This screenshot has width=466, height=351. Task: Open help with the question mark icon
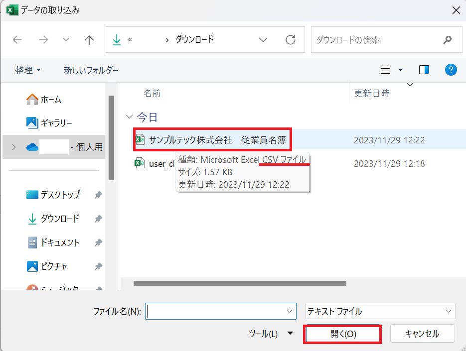[451, 70]
